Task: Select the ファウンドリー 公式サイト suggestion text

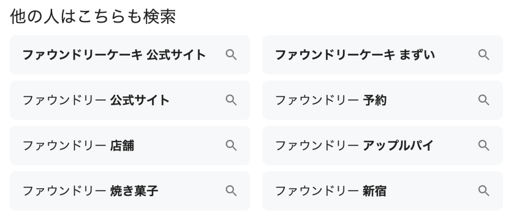Action: (x=96, y=100)
